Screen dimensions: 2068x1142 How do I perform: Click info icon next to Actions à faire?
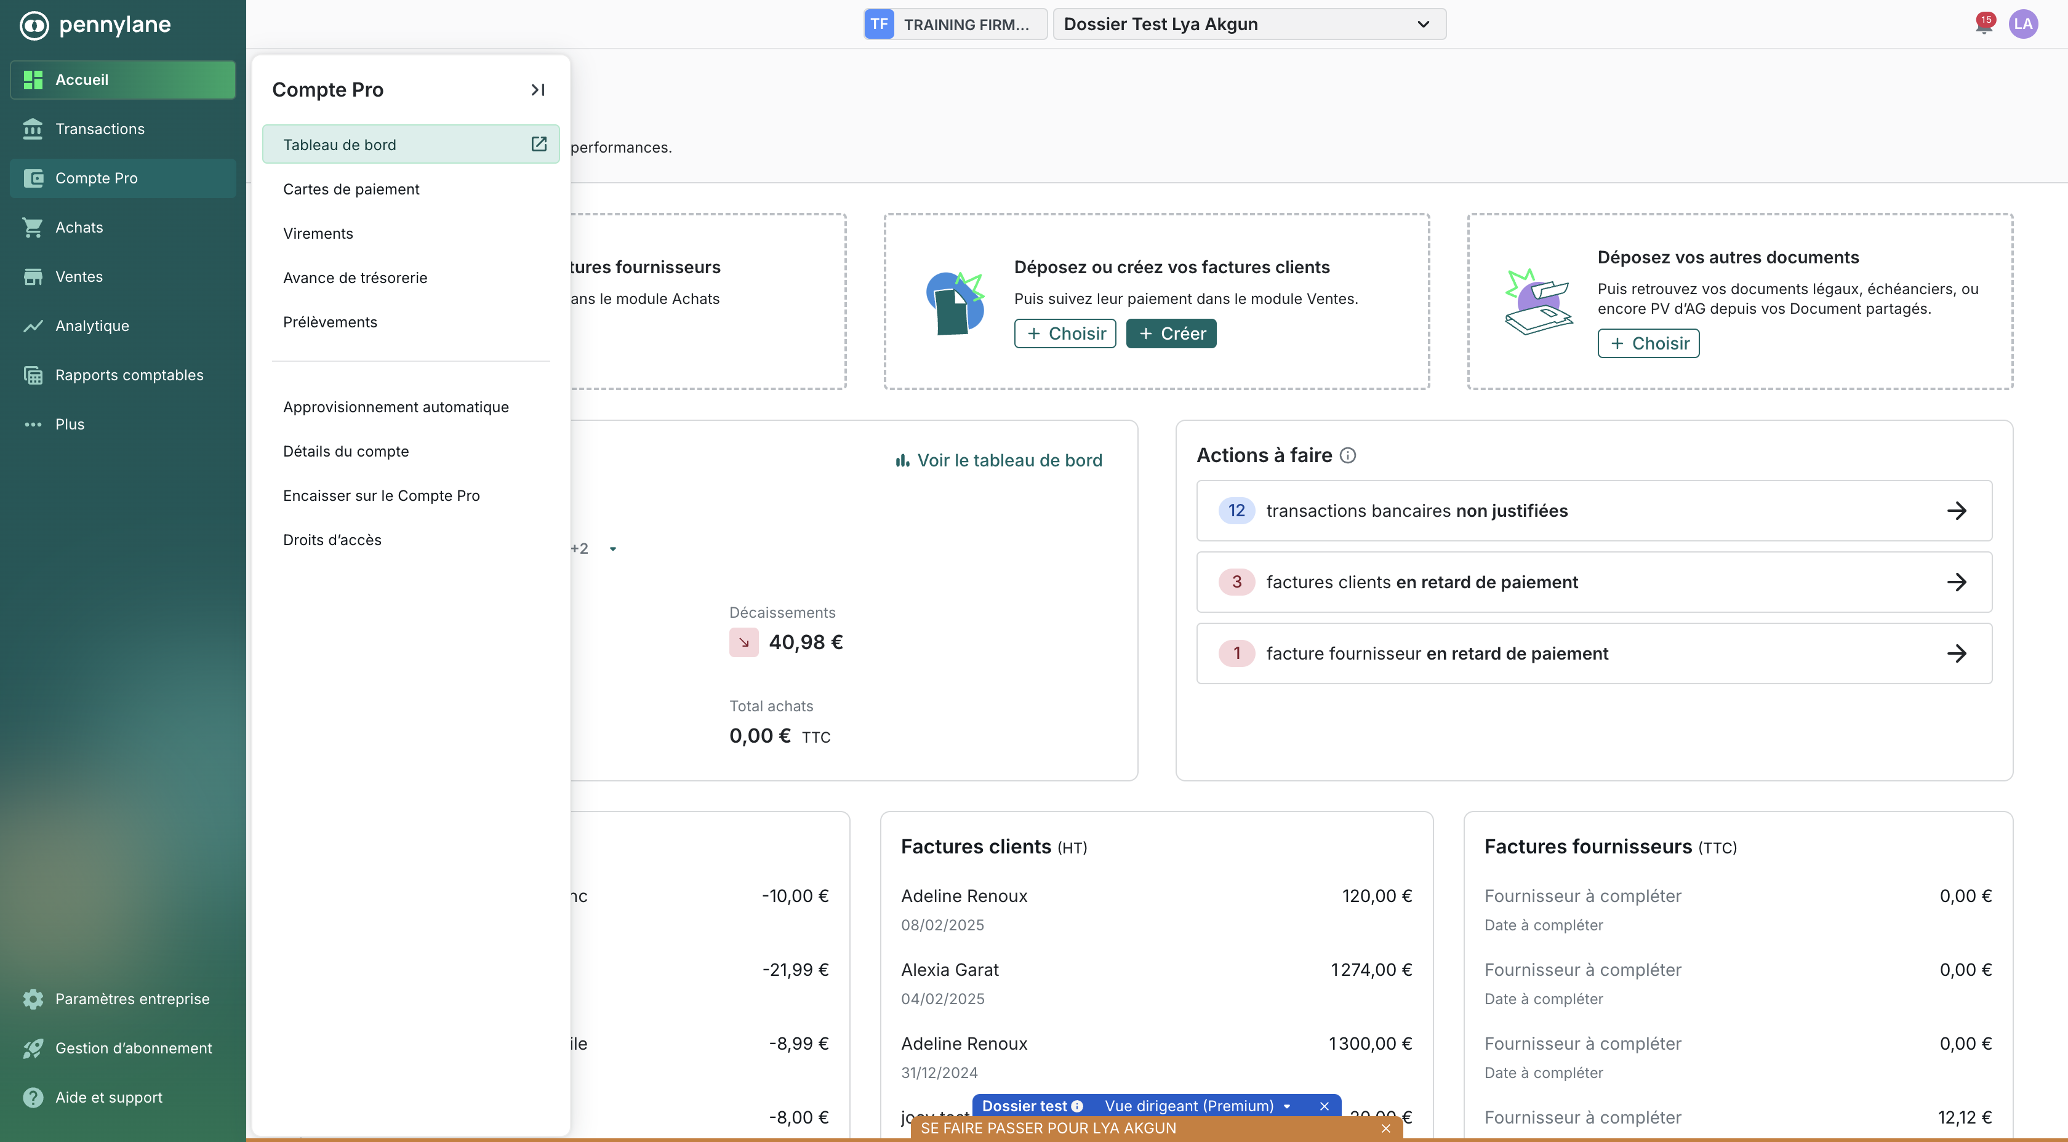click(x=1348, y=456)
